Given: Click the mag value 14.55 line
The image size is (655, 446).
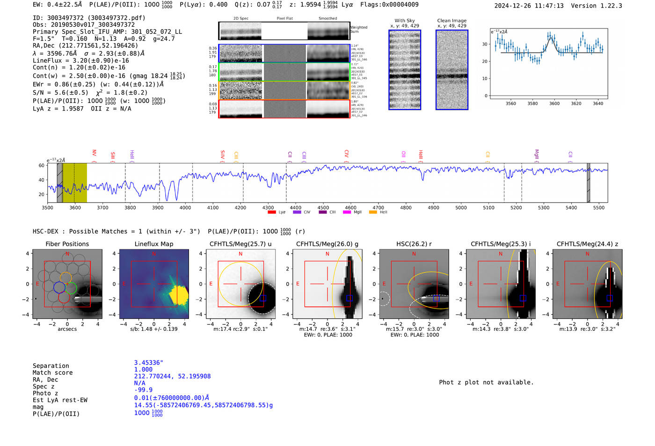Looking at the screenshot, I should tap(204, 405).
